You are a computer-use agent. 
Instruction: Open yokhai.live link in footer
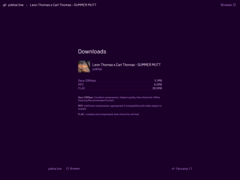[x=55, y=169]
